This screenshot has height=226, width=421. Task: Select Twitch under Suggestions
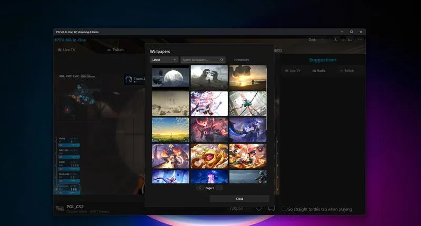pos(347,71)
